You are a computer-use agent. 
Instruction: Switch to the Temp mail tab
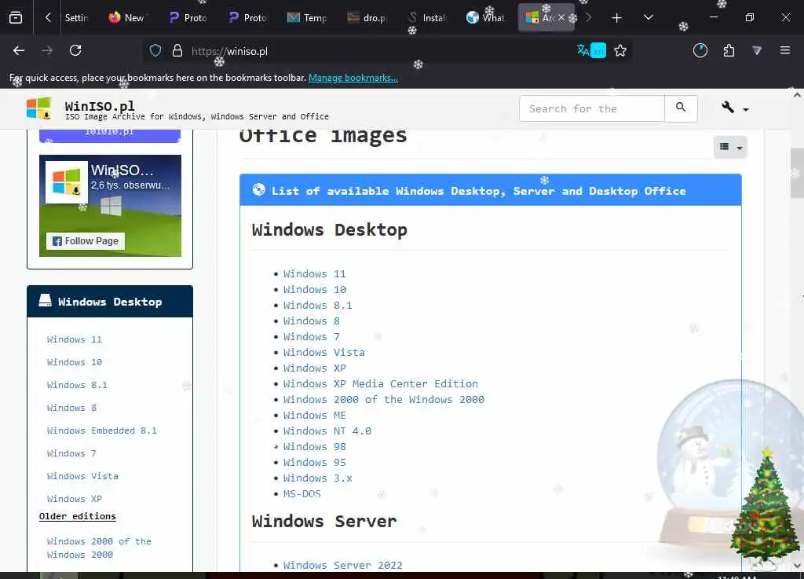coord(307,18)
